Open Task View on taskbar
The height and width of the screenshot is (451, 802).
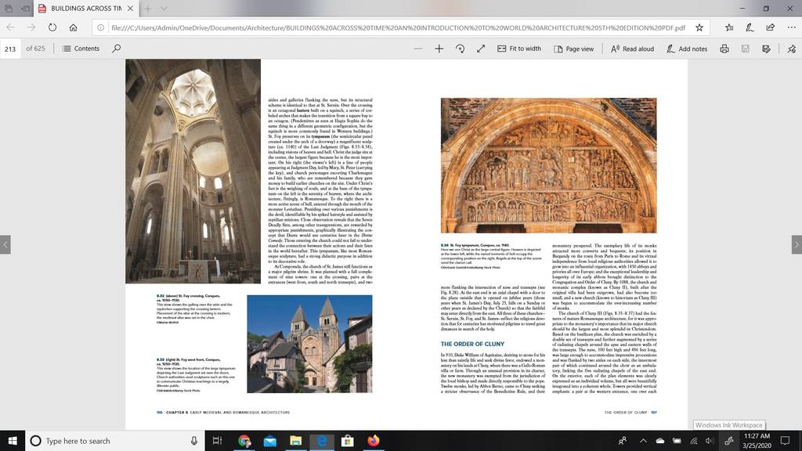point(218,441)
